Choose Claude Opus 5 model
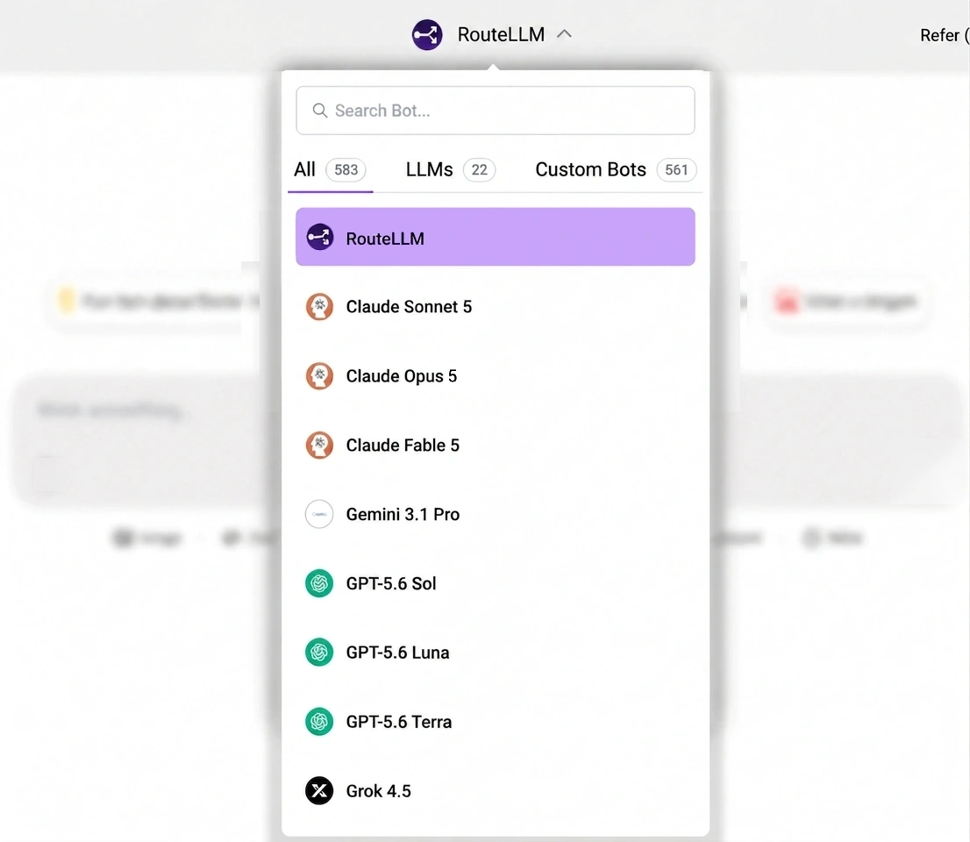Viewport: 970px width, 842px height. [495, 376]
